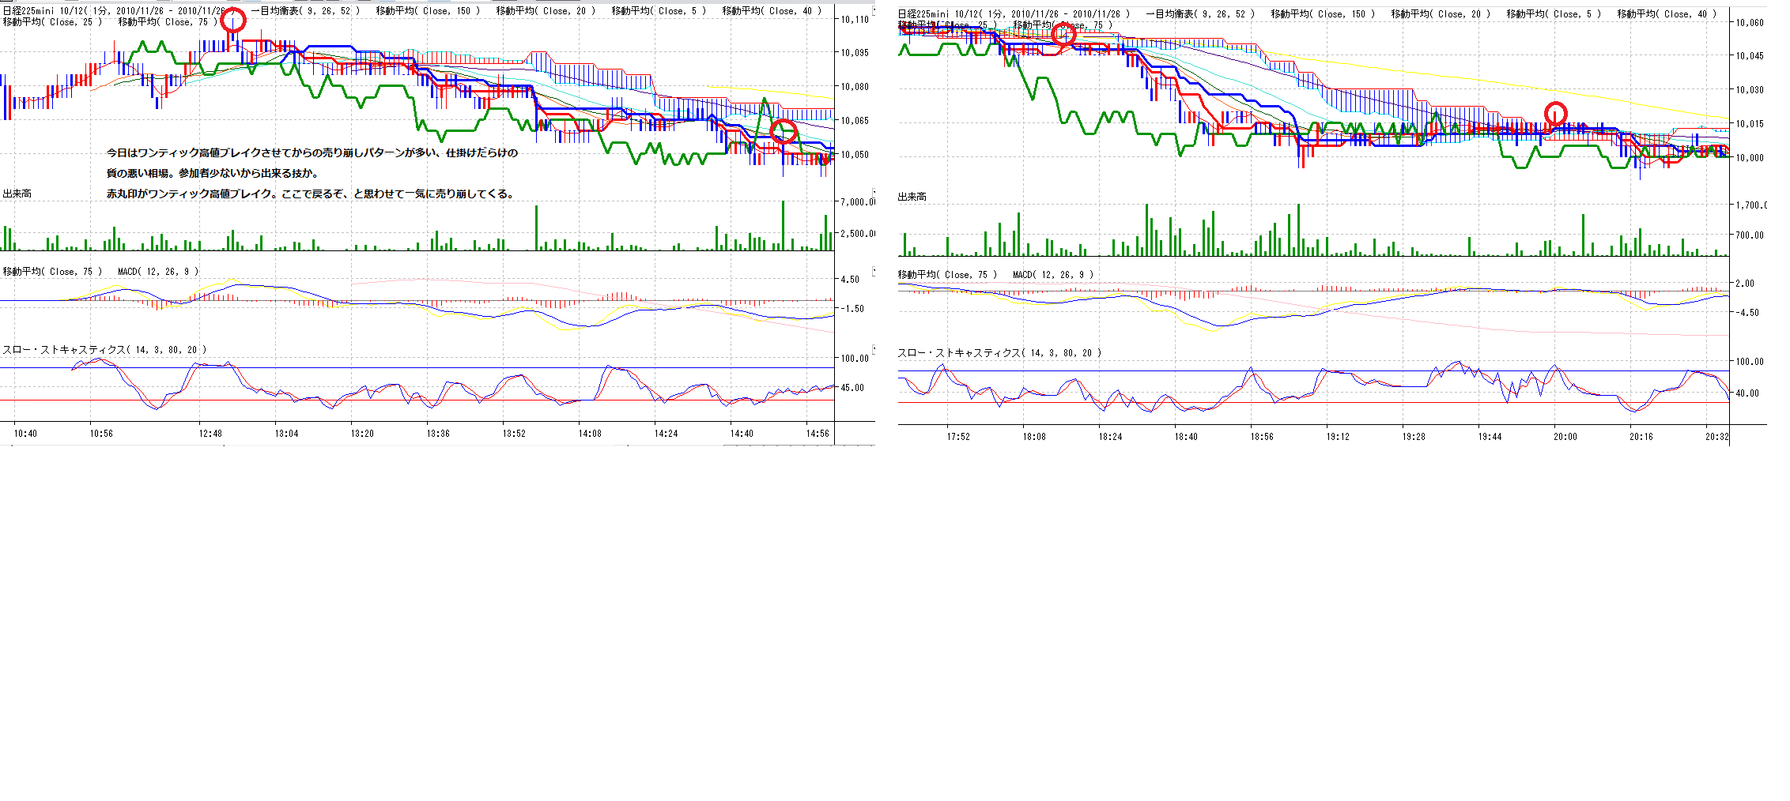Click the 日経225mini title in the right chart

(x=924, y=14)
